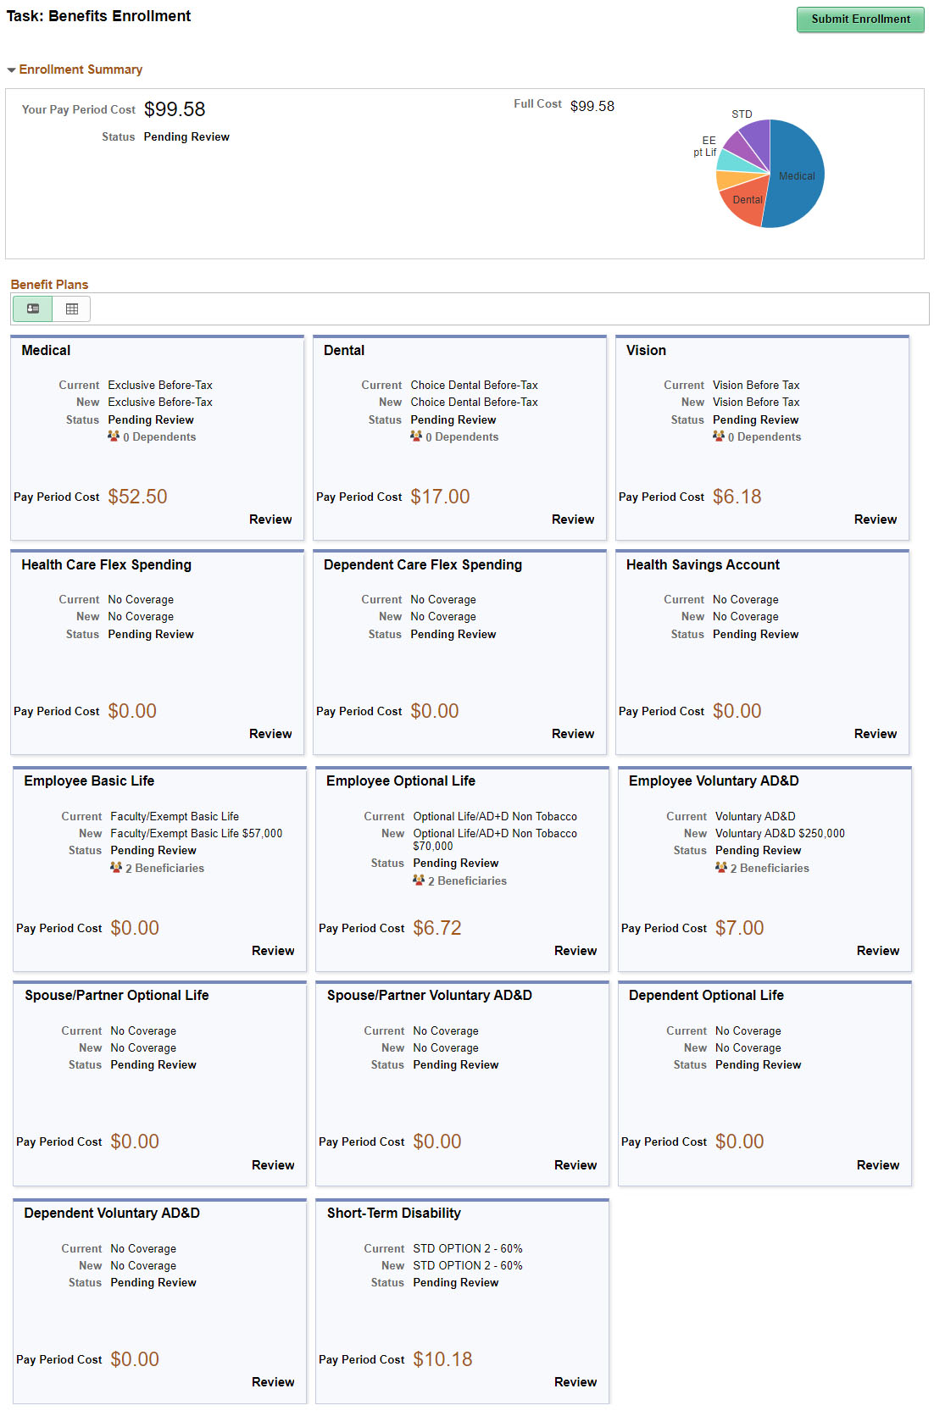Open Employee Optional Life beneficiaries icon

pos(419,880)
